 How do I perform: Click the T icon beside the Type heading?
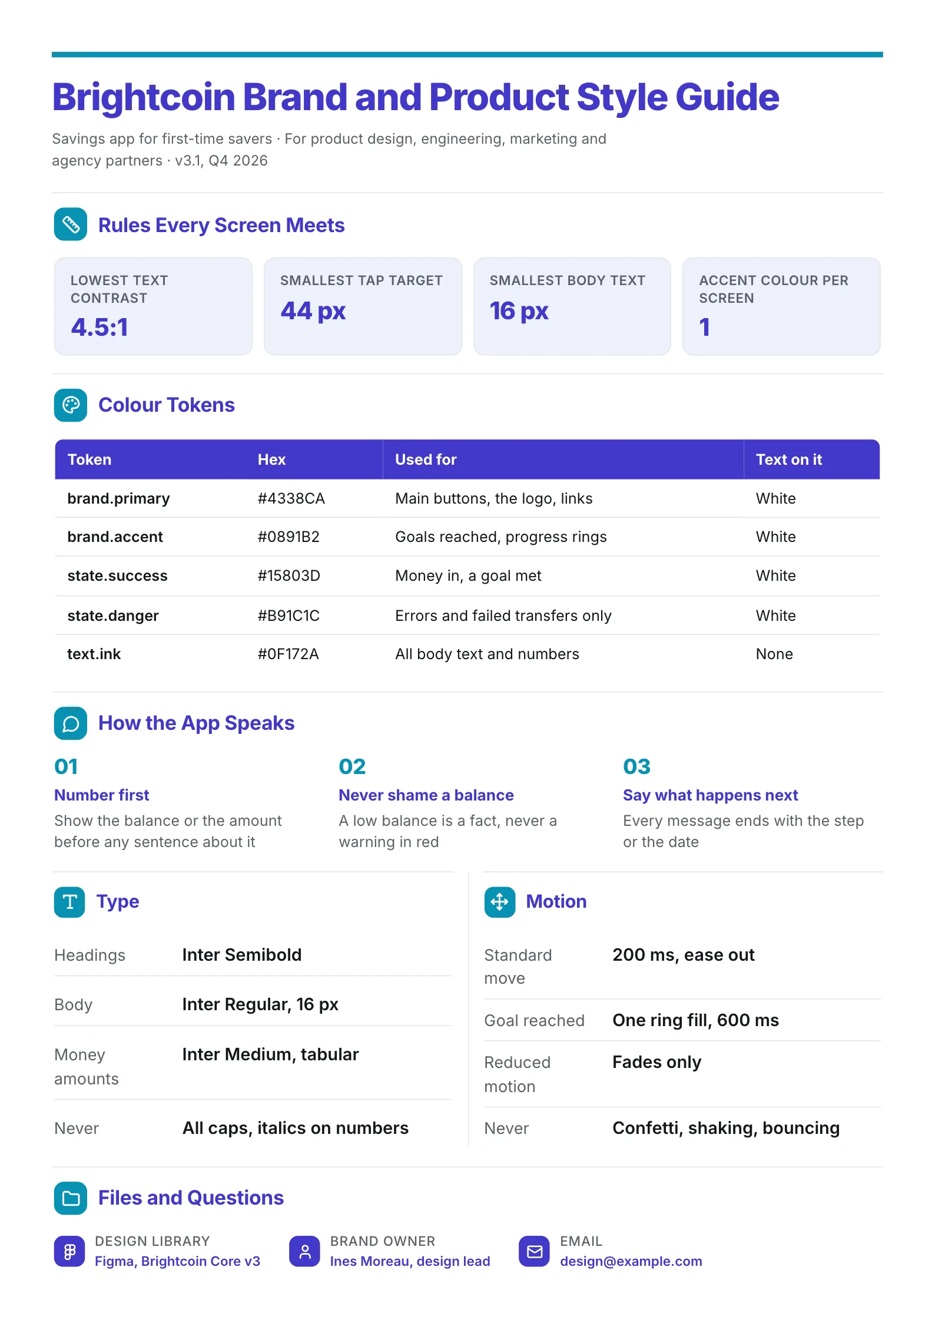click(x=69, y=902)
